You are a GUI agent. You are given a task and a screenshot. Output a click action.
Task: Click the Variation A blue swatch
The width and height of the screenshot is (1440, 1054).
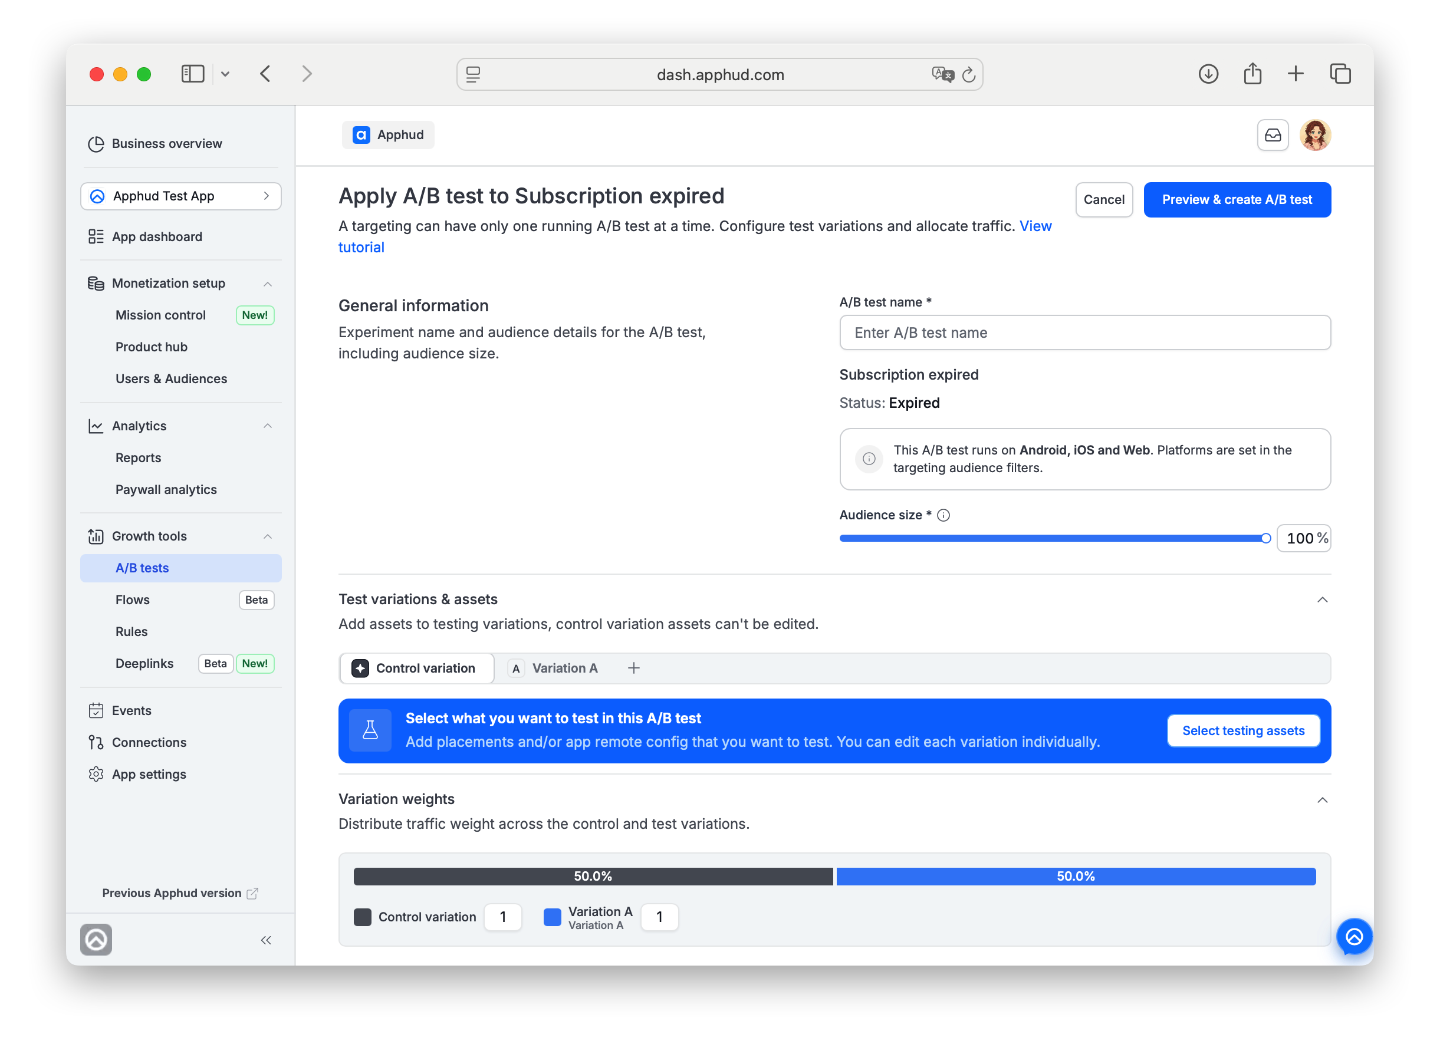tap(552, 917)
